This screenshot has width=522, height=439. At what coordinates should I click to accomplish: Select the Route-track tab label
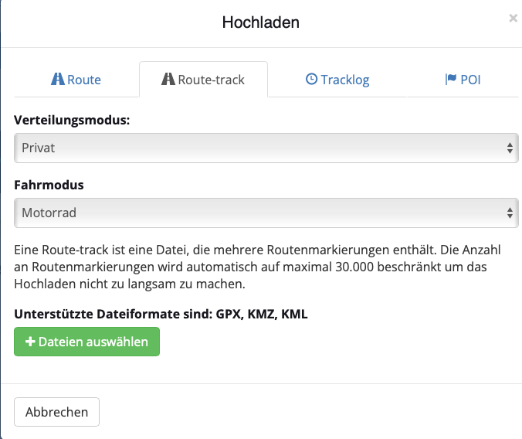tap(211, 80)
